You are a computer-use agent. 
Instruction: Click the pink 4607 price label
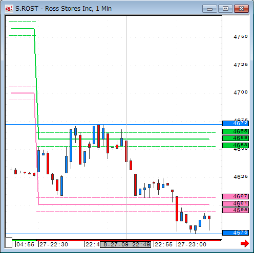tap(236, 196)
